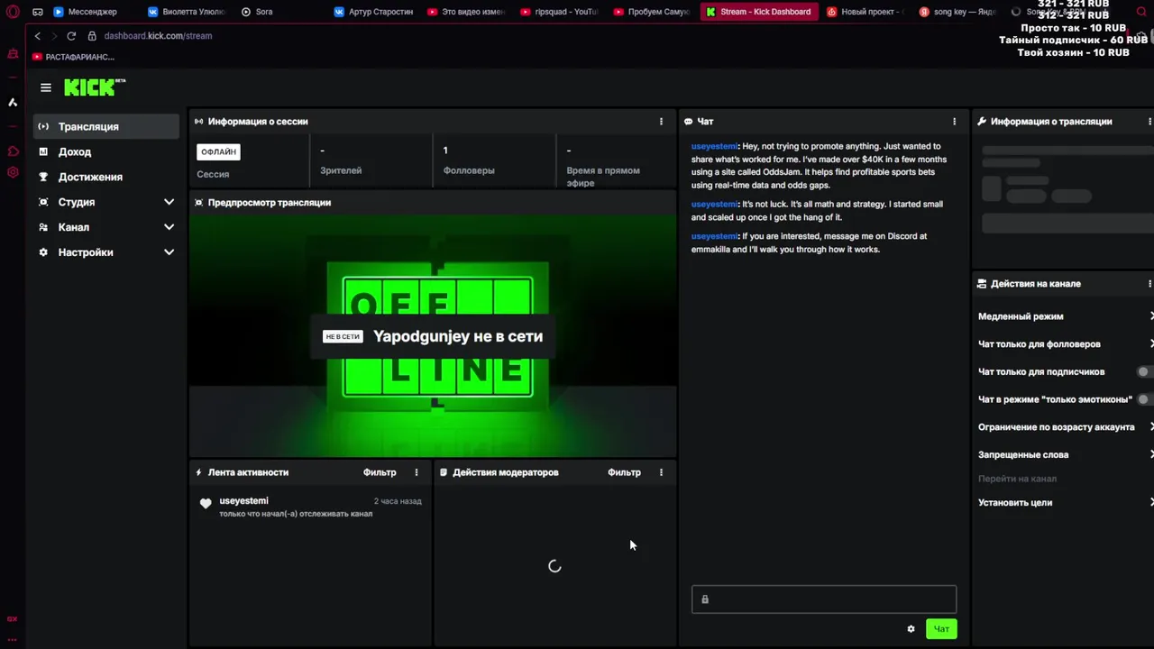The image size is (1154, 649).
Task: Click the Настройки gear icon in sidebar
Action: 43,253
